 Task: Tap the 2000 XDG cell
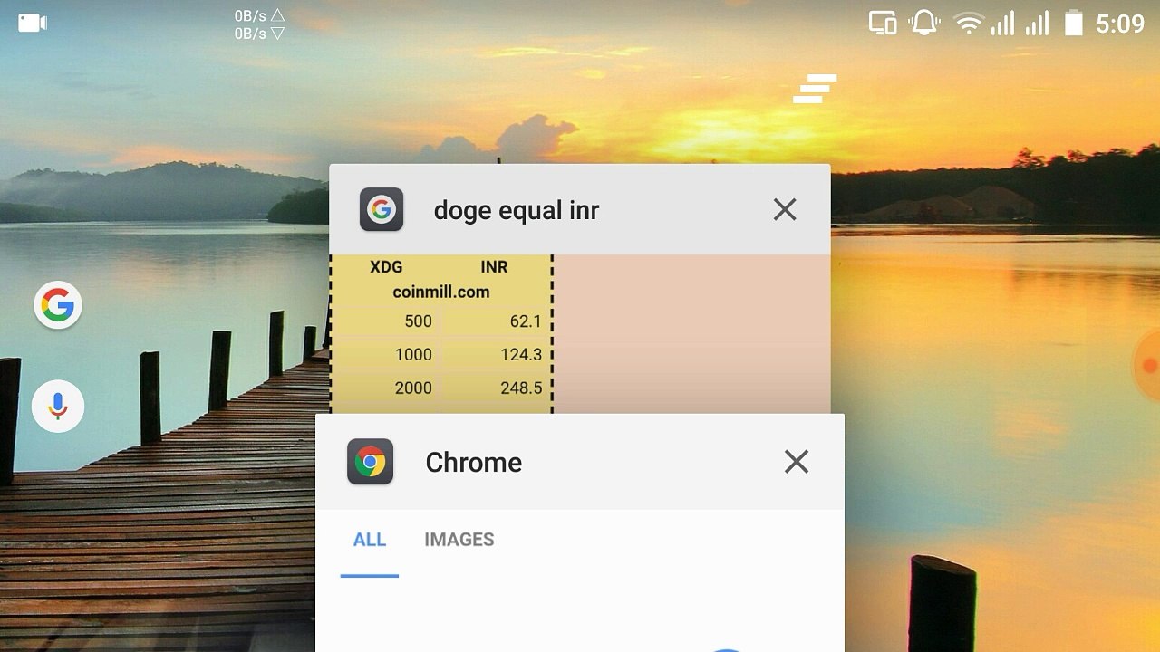tap(413, 388)
